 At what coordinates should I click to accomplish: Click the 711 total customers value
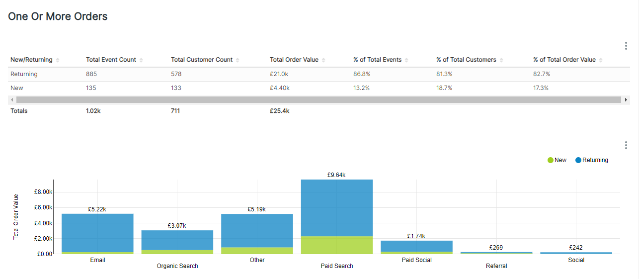175,111
